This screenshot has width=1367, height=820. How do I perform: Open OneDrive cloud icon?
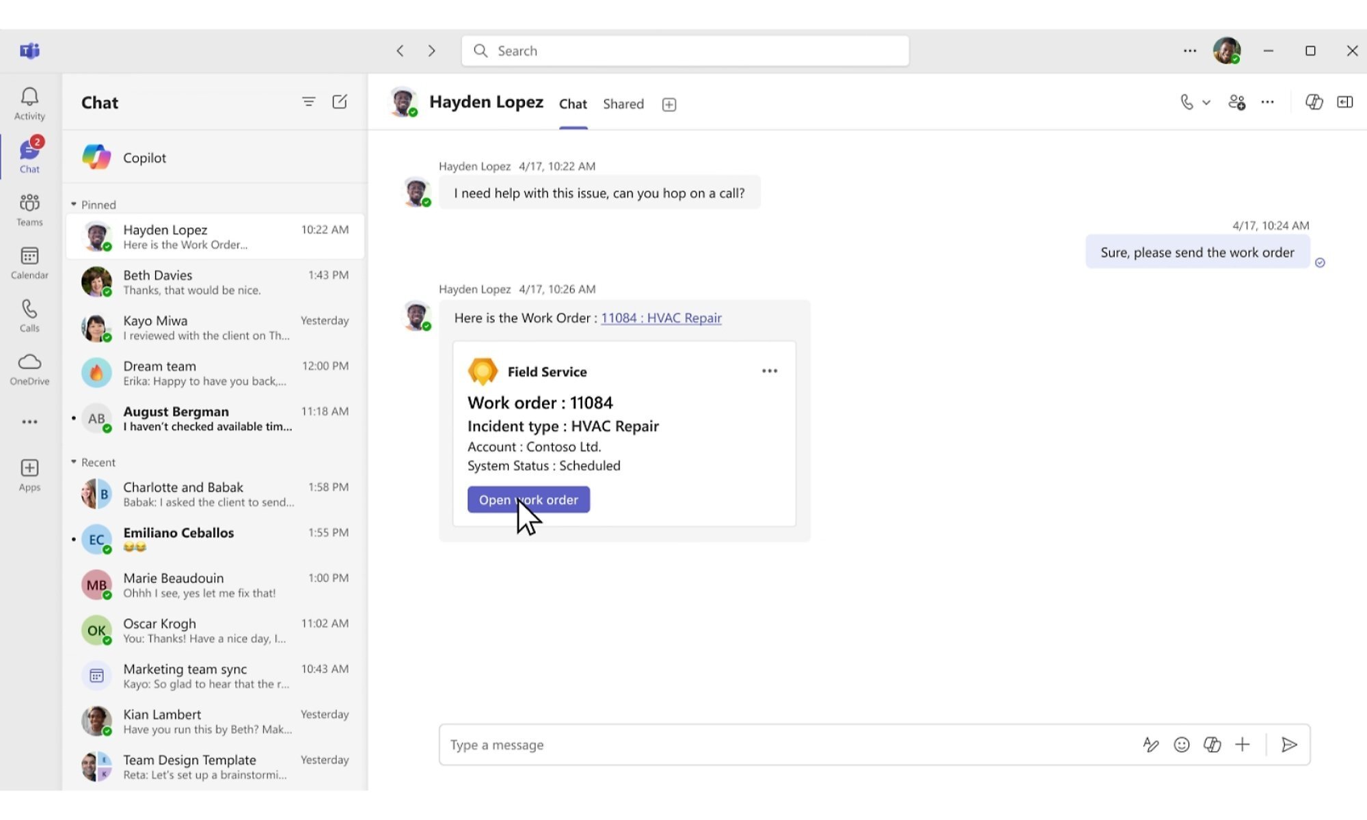pyautogui.click(x=29, y=369)
